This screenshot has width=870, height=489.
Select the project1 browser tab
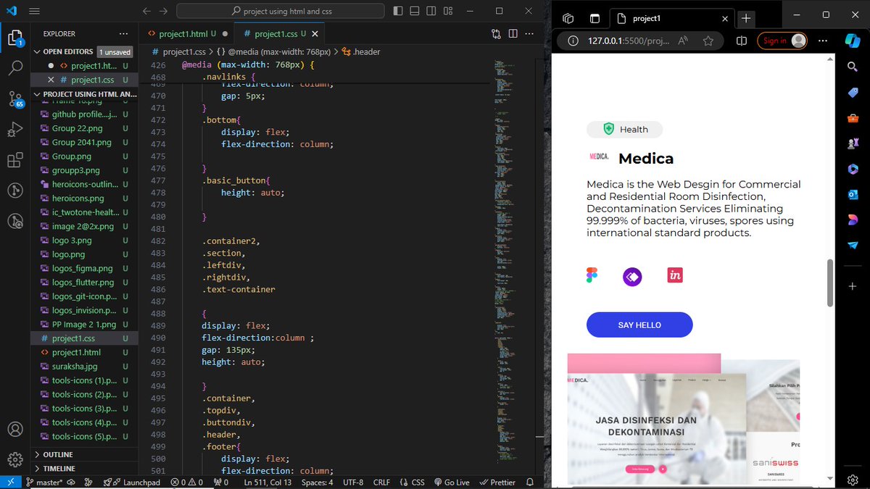pyautogui.click(x=671, y=18)
